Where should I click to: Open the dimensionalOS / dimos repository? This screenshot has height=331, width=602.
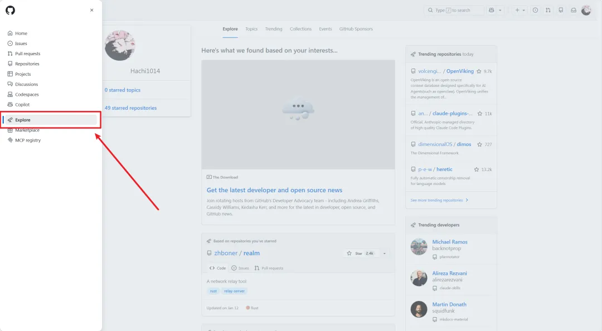pyautogui.click(x=445, y=144)
